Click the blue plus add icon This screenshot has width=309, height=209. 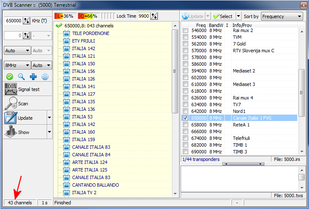pyautogui.click(x=33, y=77)
